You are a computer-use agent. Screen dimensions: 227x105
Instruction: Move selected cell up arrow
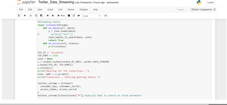(48, 16)
